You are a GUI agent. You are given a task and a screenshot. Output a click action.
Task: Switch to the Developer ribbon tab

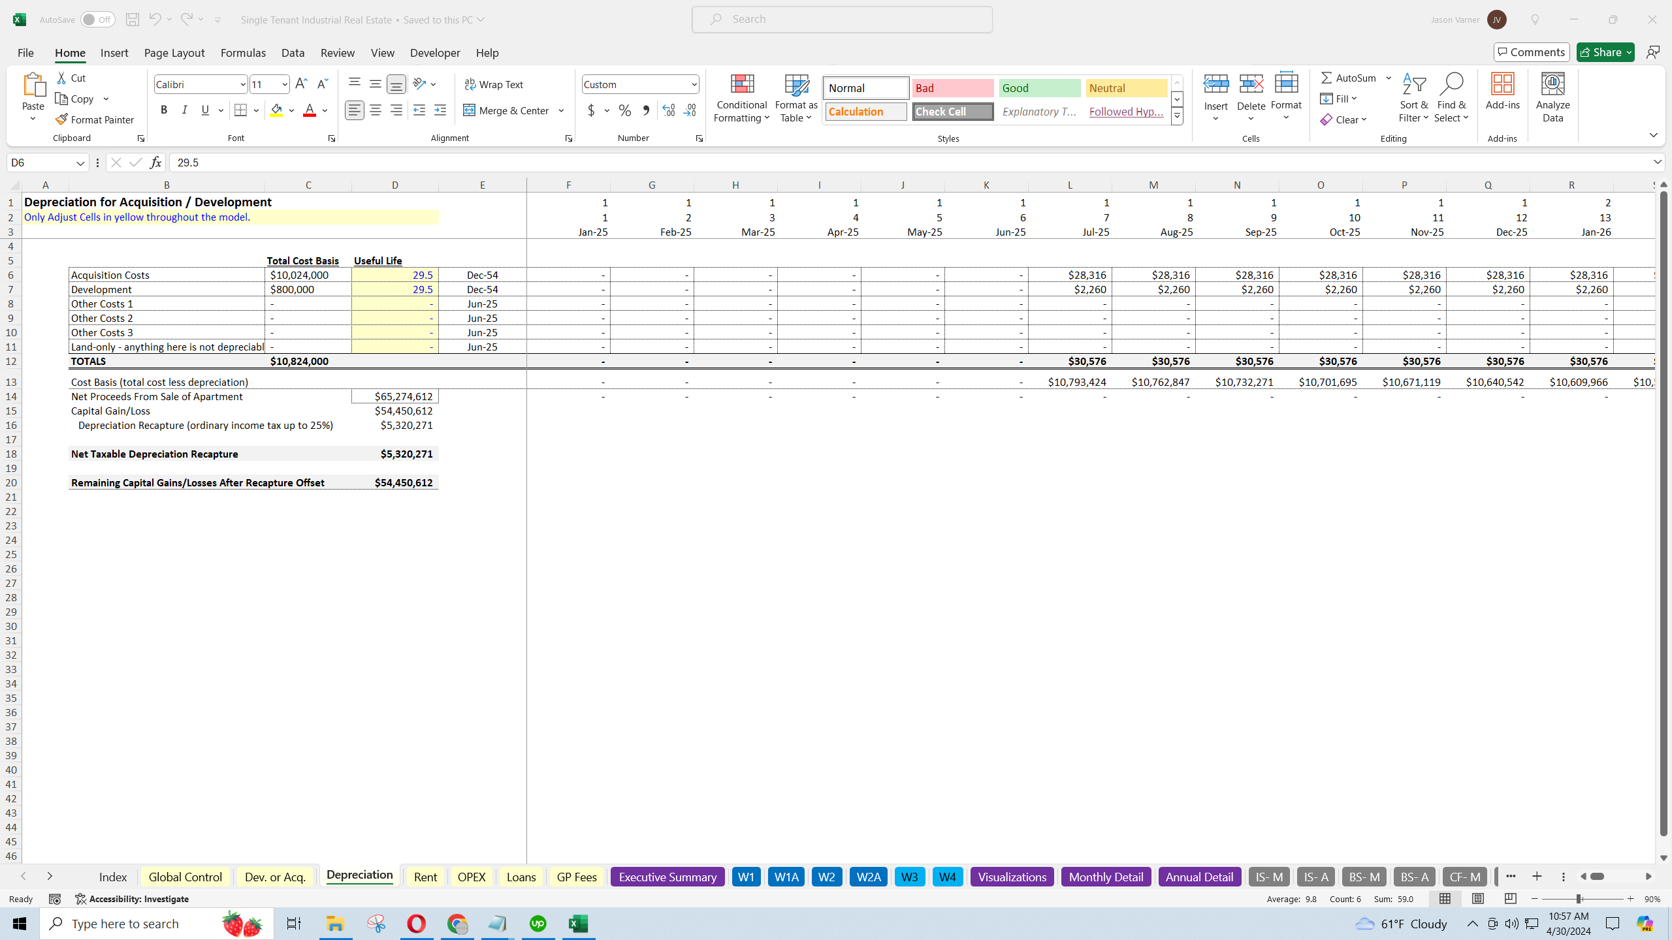(435, 53)
